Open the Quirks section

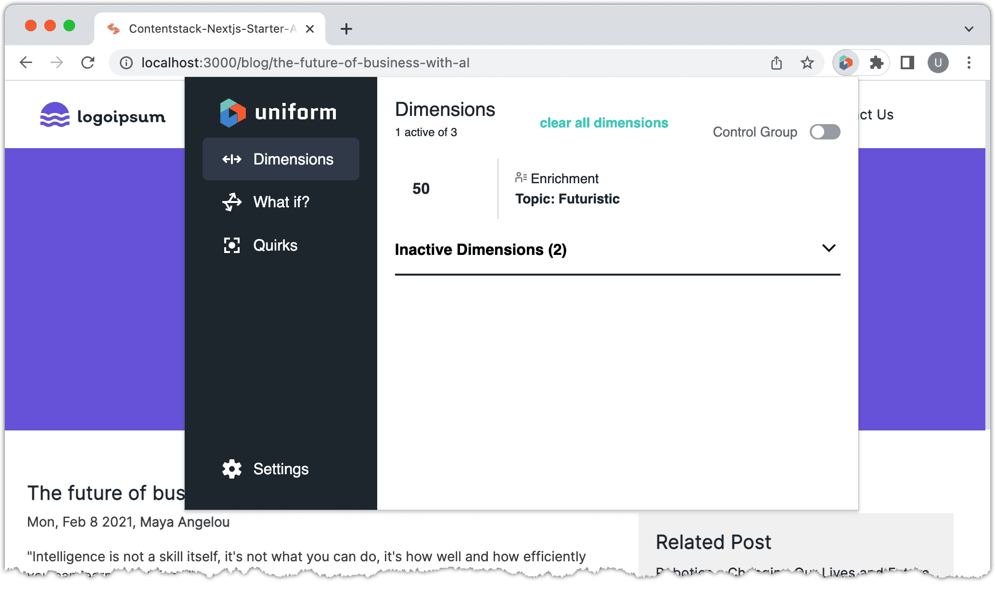tap(275, 245)
